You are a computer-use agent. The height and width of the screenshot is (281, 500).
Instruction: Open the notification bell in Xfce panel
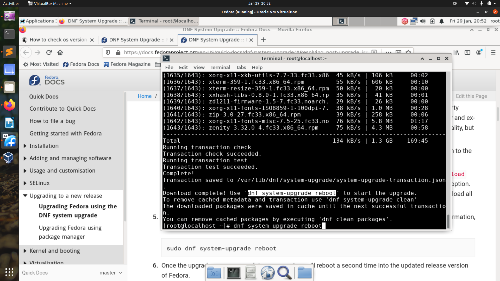pos(442,21)
